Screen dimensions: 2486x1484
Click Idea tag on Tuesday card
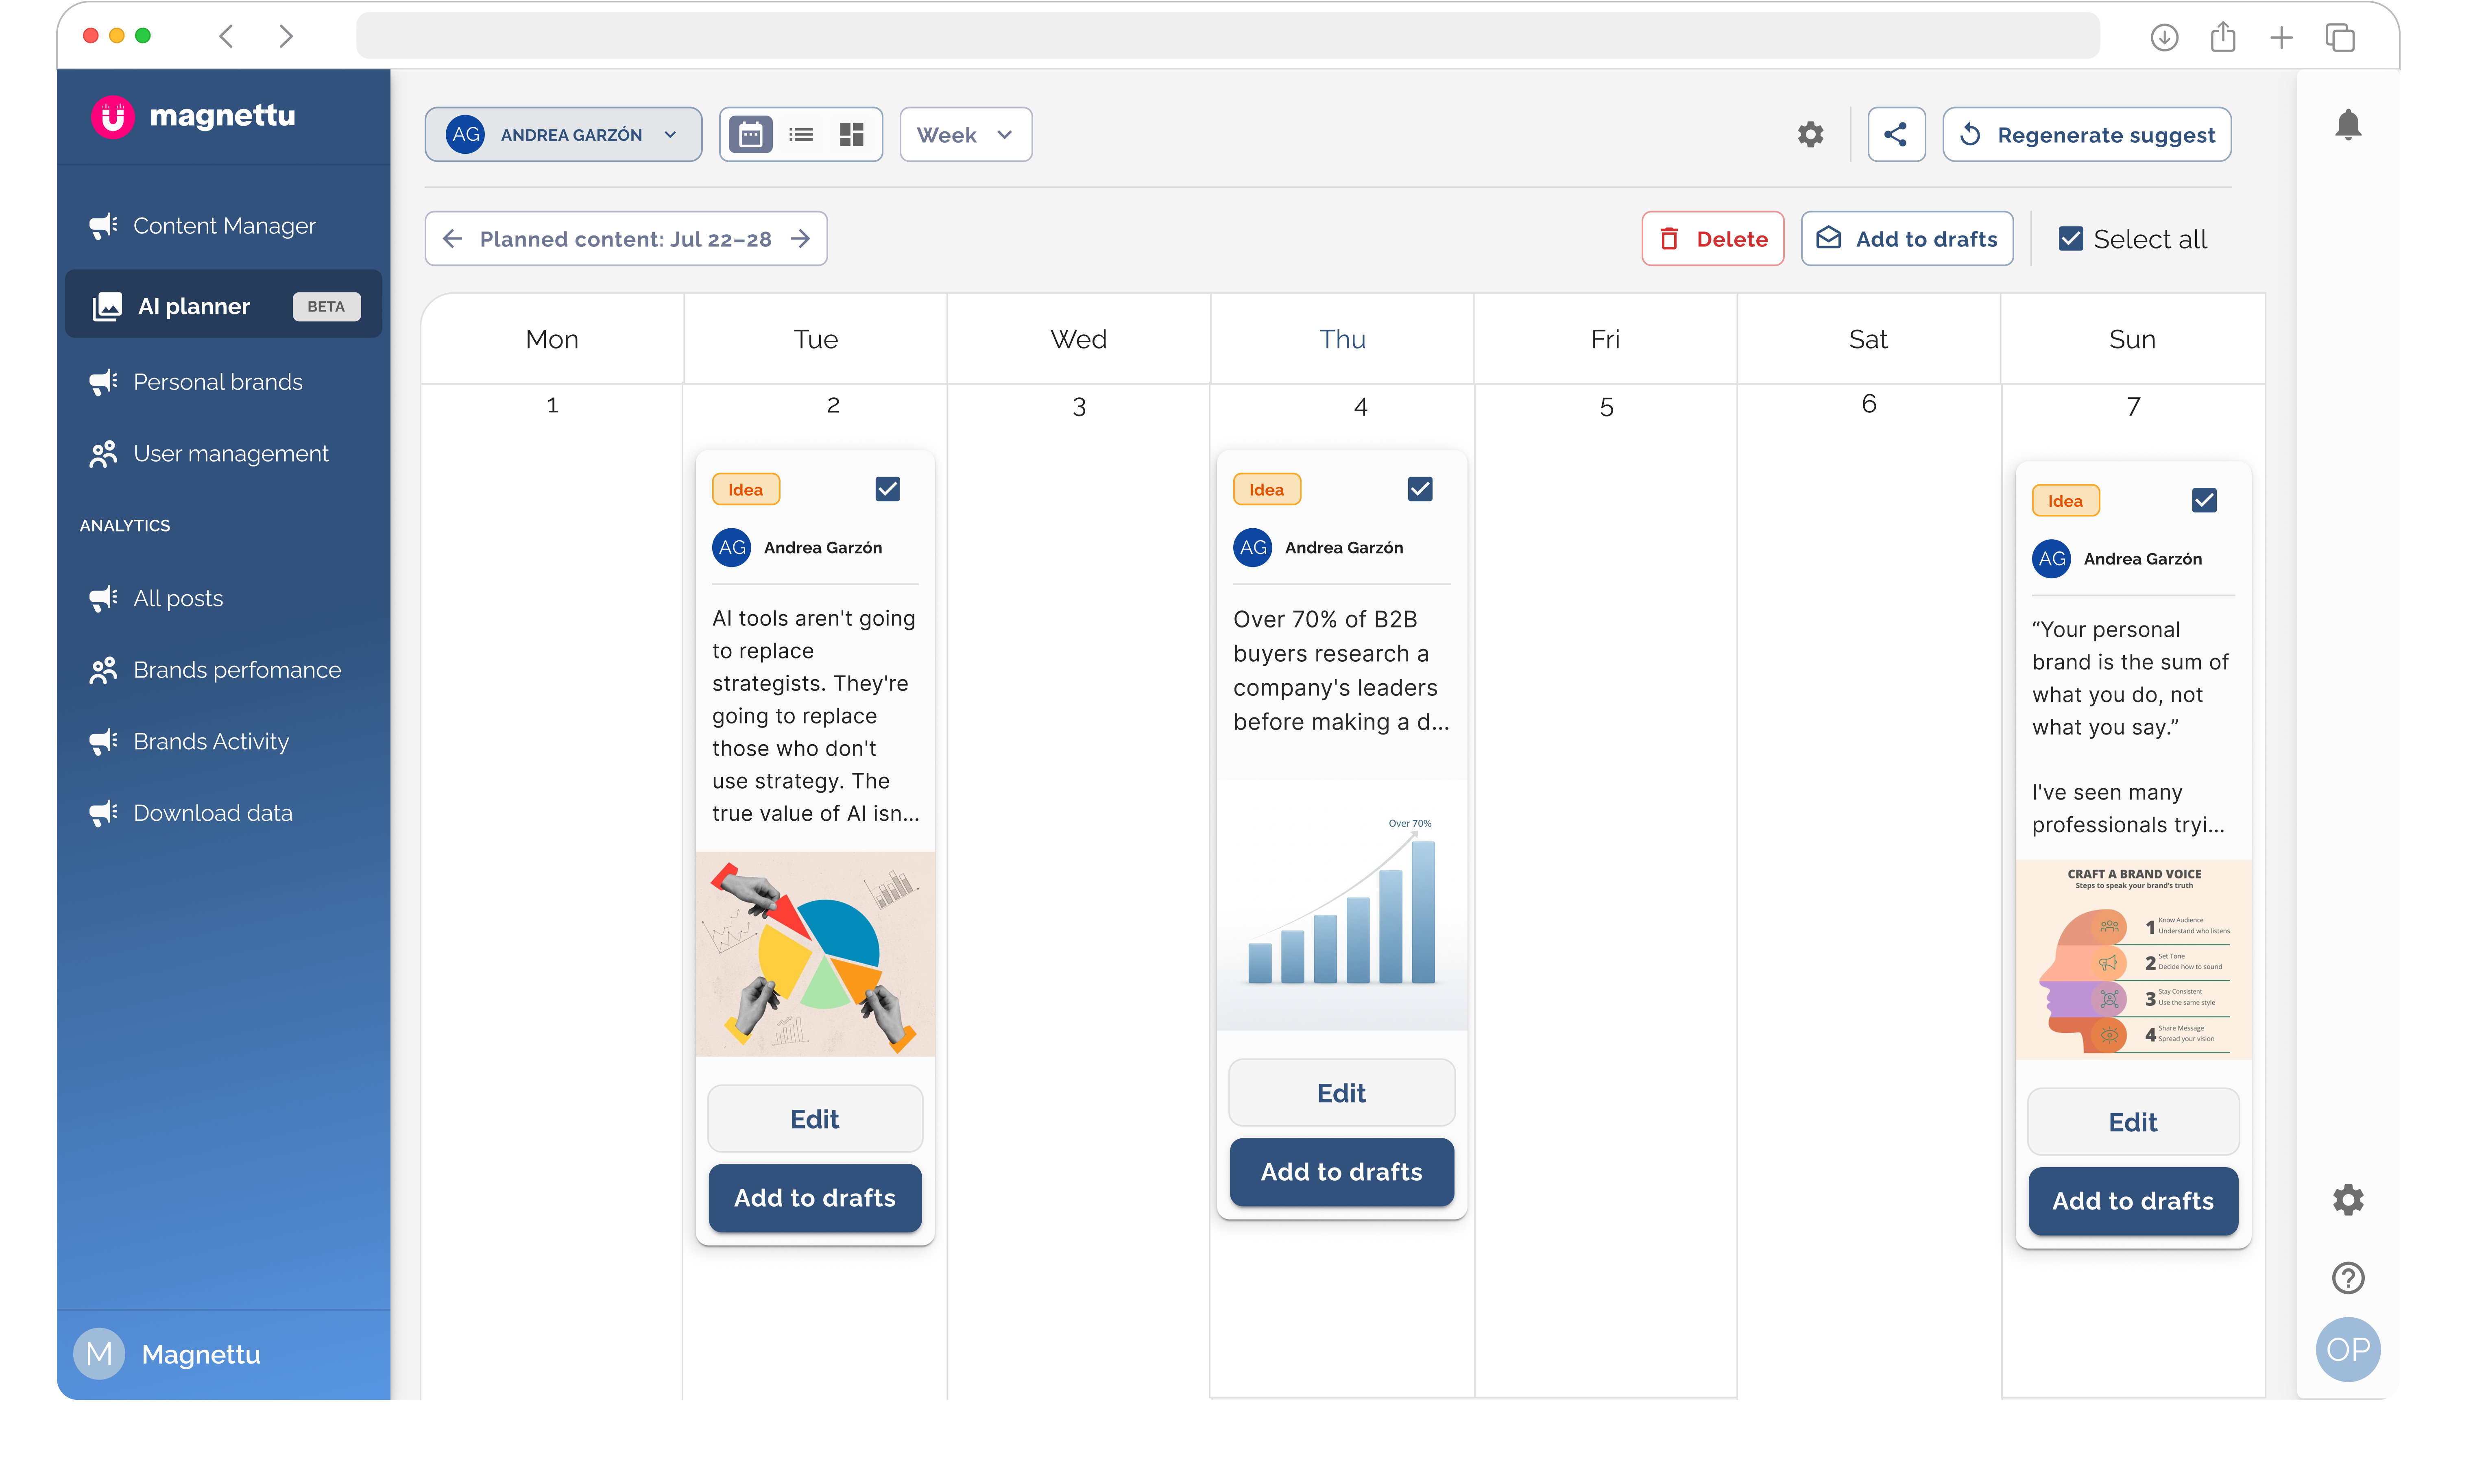745,489
